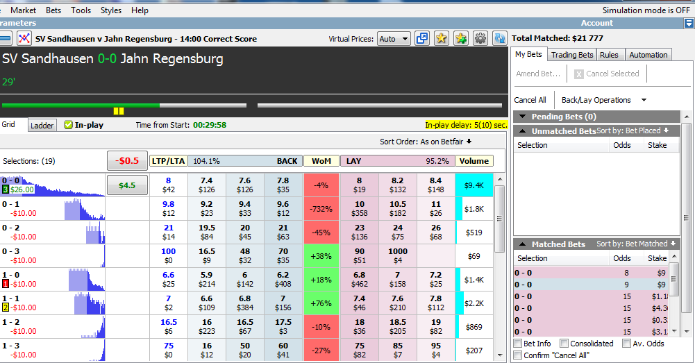Click scroll down arrow of selections grid

tap(499, 355)
